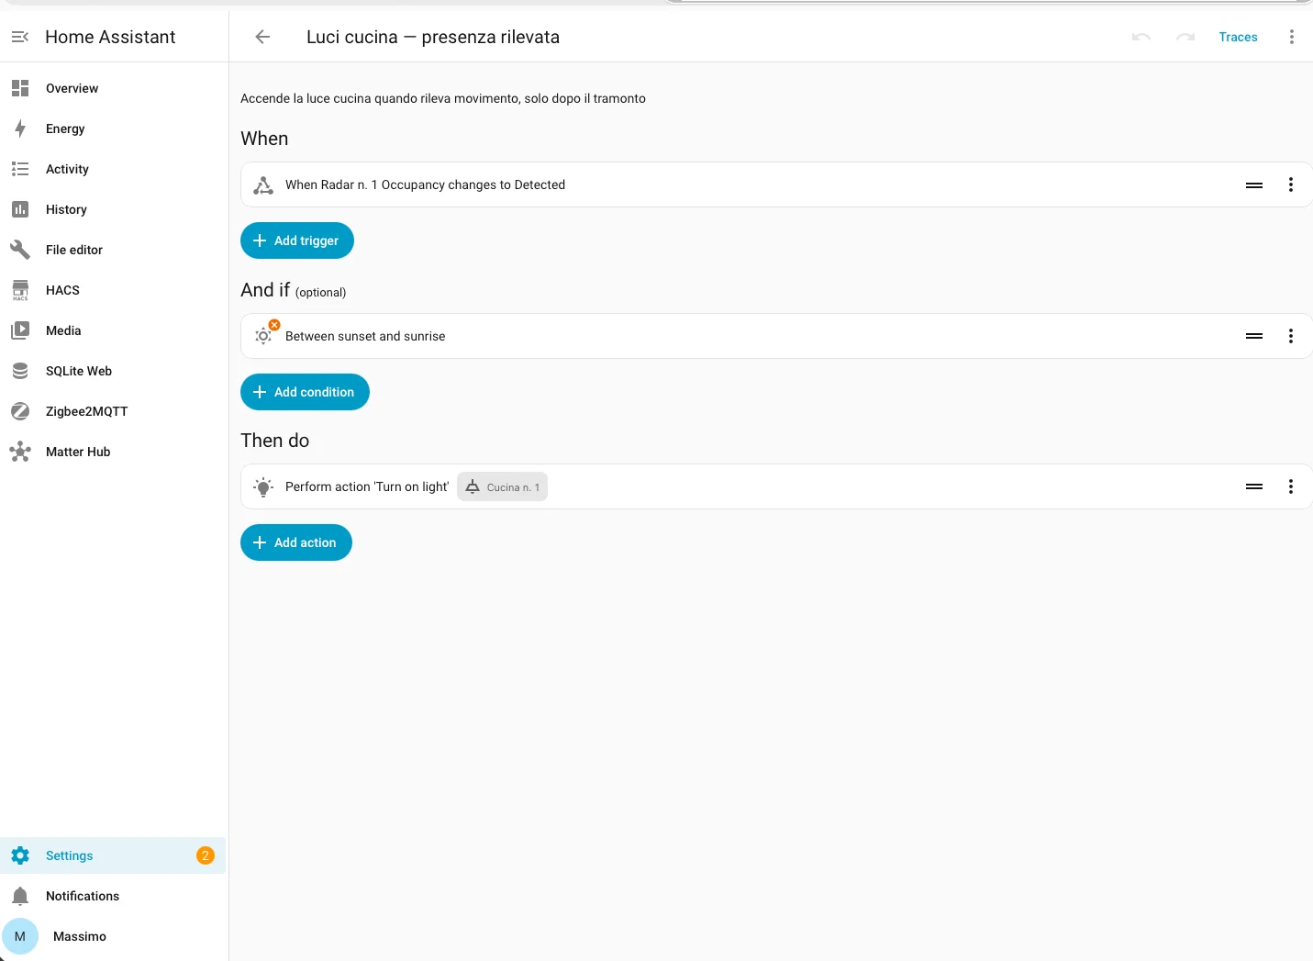This screenshot has height=961, width=1313.
Task: Open Notifications bell icon
Action: tap(20, 896)
